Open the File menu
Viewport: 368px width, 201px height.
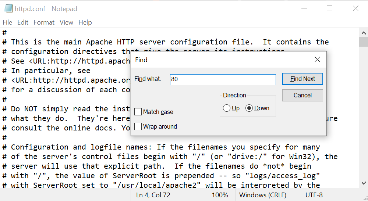coord(7,22)
